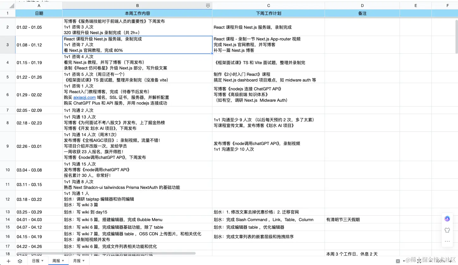Click cell 划水：完成文章列表的嵌套层级和拖拽排序
Screen dimensions: 458x265
click(x=268, y=237)
